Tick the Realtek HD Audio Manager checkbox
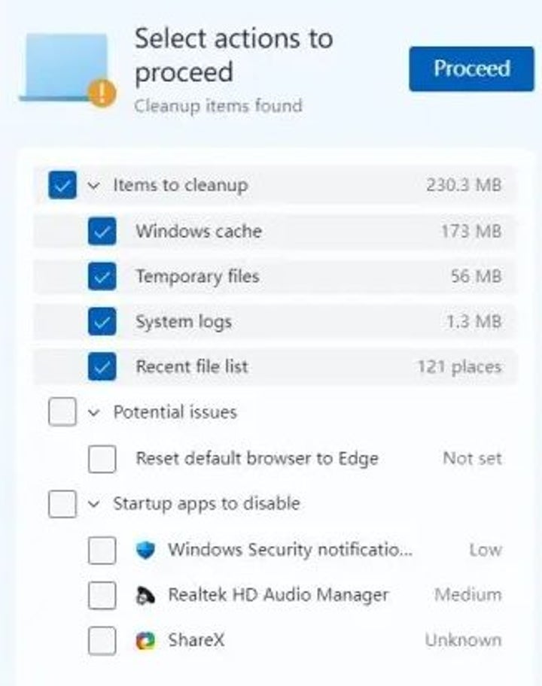 click(x=102, y=596)
